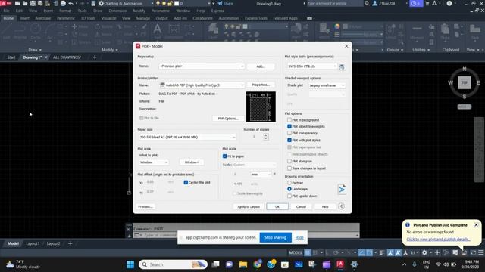This screenshot has width=485, height=272.
Task: Open the workspace switching gear in the status bar
Action: [424, 252]
